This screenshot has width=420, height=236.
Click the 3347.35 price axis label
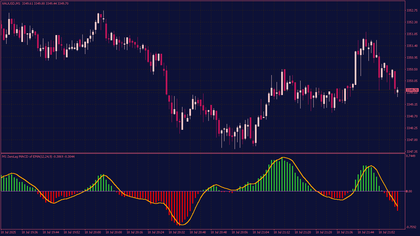[x=412, y=152]
